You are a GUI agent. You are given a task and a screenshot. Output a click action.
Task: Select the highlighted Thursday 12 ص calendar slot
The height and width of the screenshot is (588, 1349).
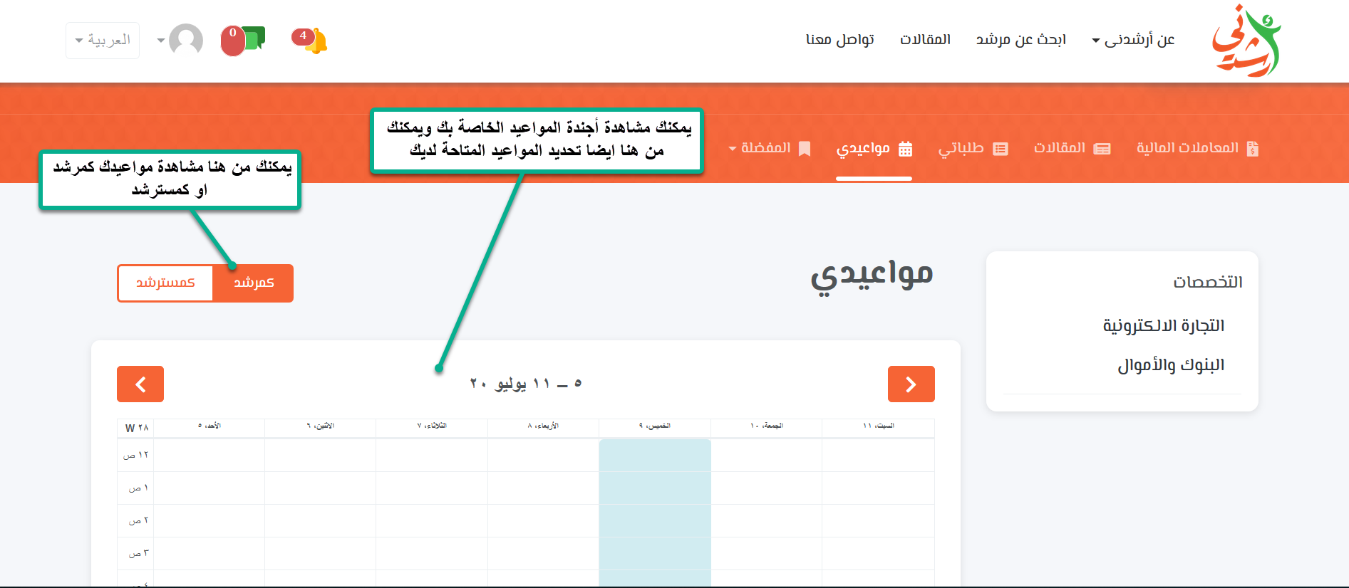654,456
